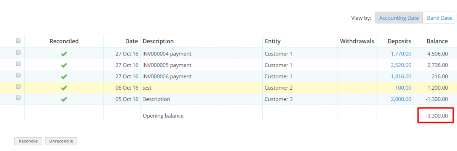
Task: Click the -1,200.00 balance value
Action: (x=436, y=88)
